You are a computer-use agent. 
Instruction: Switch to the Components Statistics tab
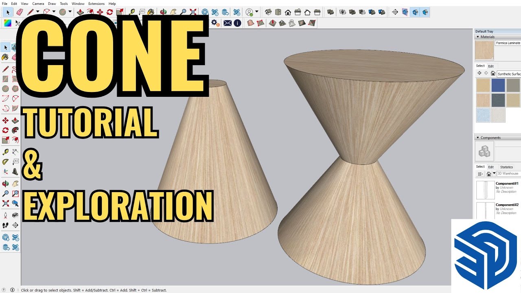point(506,167)
